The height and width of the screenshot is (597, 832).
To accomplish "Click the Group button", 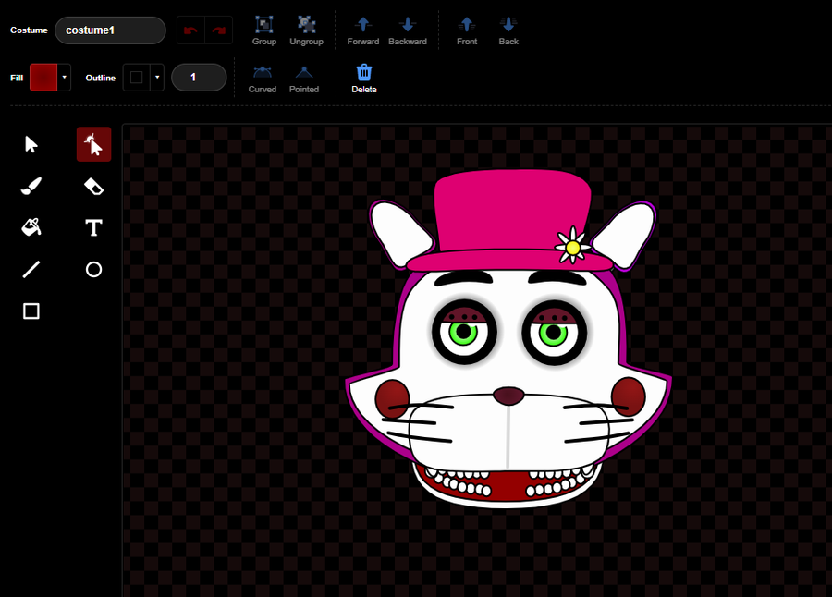I will pyautogui.click(x=264, y=30).
